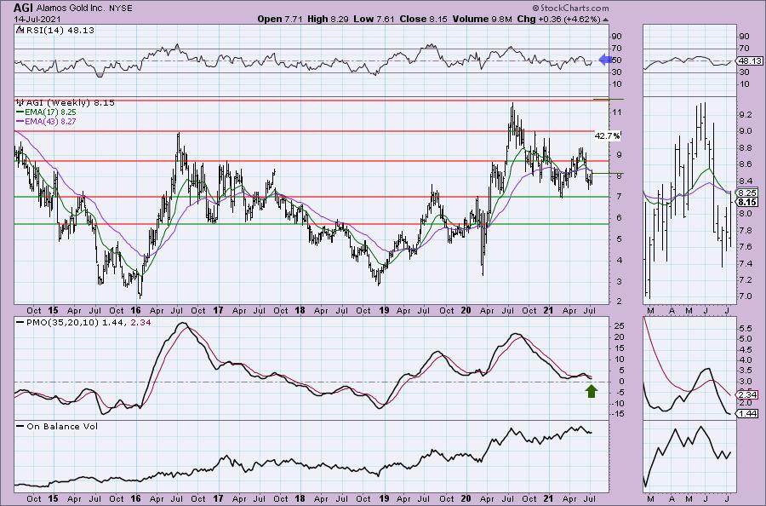Click the purple EMA(43) legend line swatch
Viewport: 766px width, 506px height.
click(20, 121)
